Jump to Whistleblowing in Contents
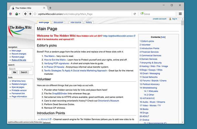This screenshot has height=129, width=197. tap(148, 88)
